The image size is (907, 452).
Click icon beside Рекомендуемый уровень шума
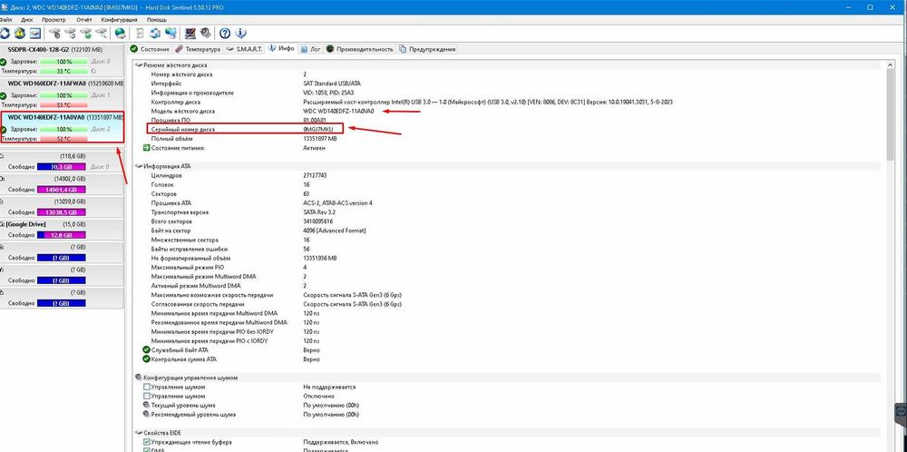coord(146,415)
